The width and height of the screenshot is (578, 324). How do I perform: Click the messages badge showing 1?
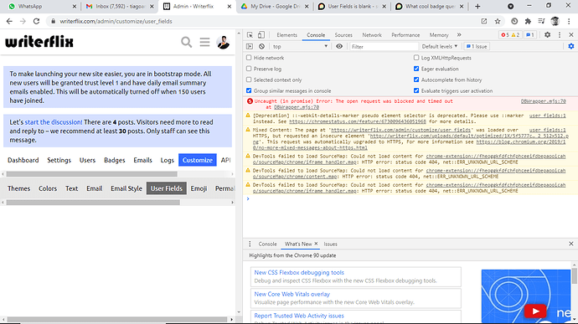click(530, 35)
